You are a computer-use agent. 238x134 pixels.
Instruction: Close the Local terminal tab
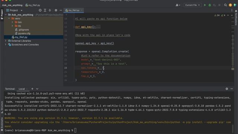point(27,89)
